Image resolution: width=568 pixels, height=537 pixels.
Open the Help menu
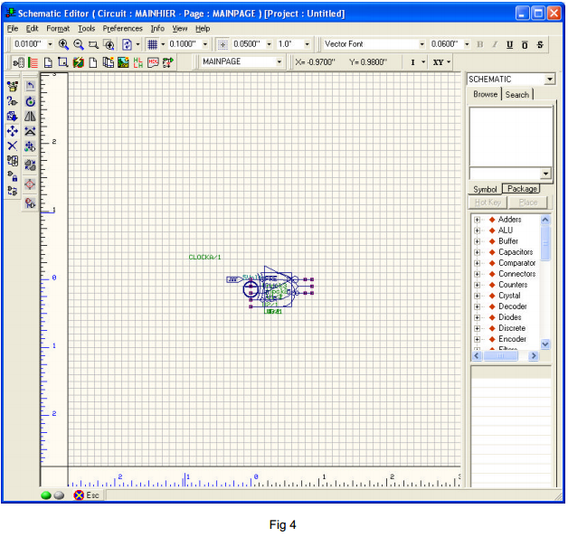click(x=203, y=28)
